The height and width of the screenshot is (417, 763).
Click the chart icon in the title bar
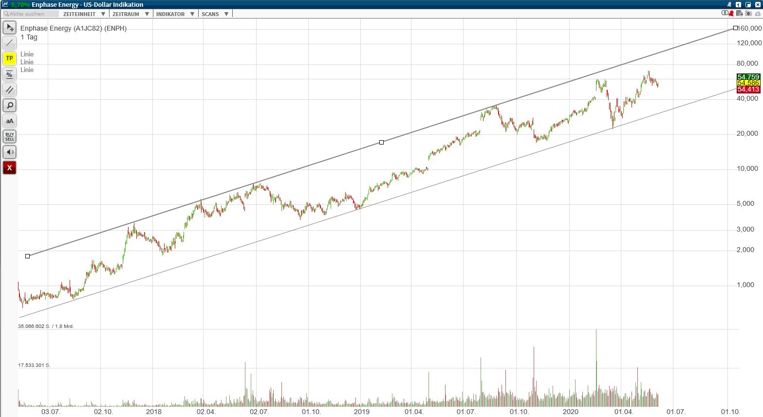pos(5,4)
